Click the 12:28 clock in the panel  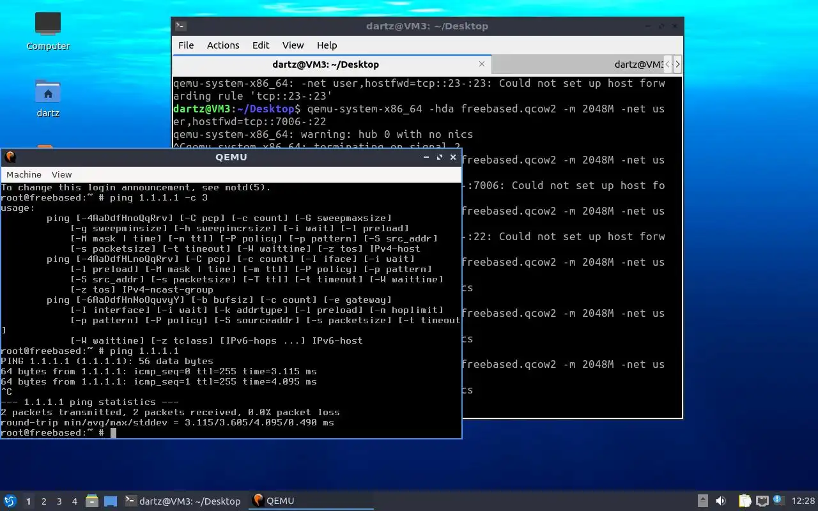point(803,501)
